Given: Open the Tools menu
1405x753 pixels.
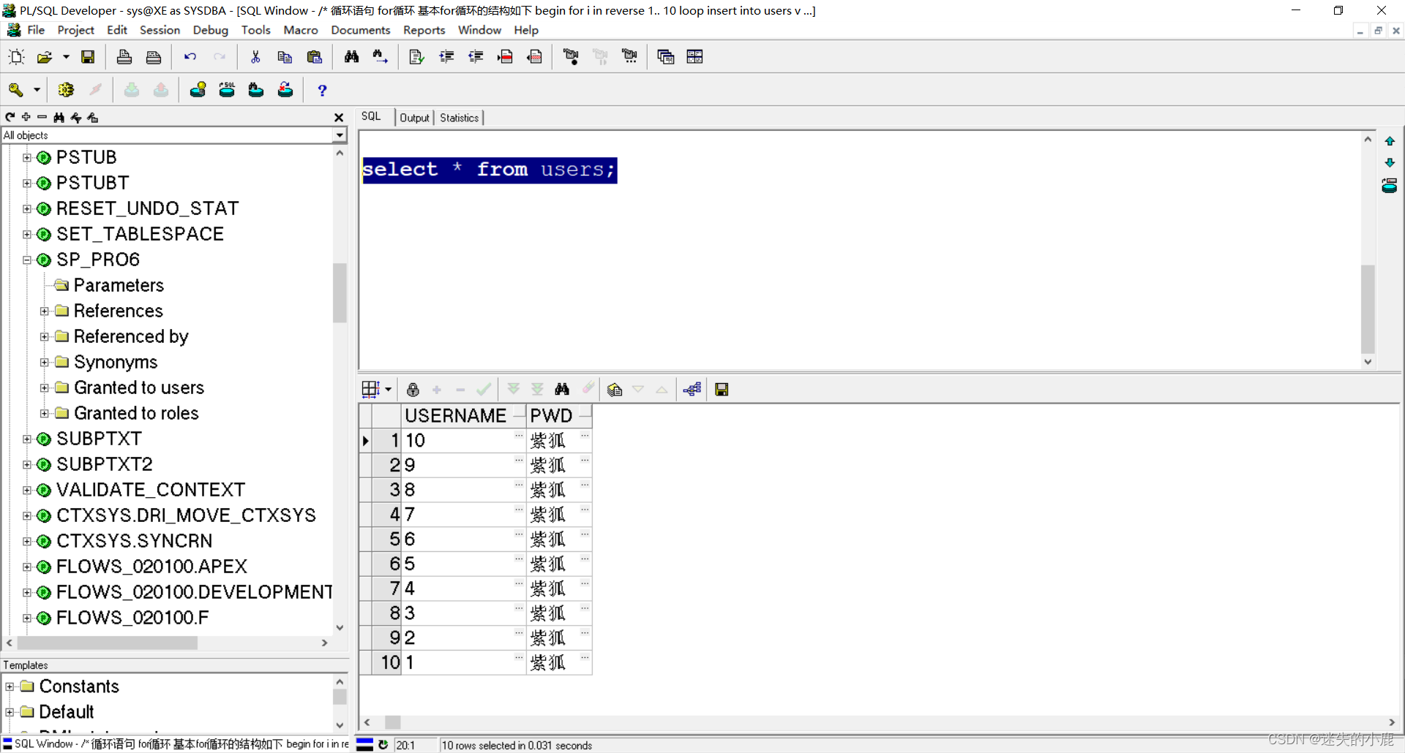Looking at the screenshot, I should coord(255,30).
